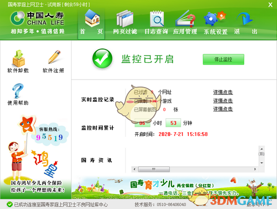Click the China Life logo
277x209 pixels.
click(x=37, y=18)
